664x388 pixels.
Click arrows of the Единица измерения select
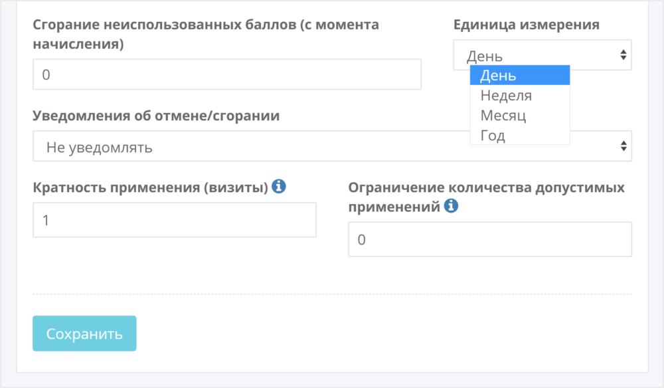click(623, 54)
